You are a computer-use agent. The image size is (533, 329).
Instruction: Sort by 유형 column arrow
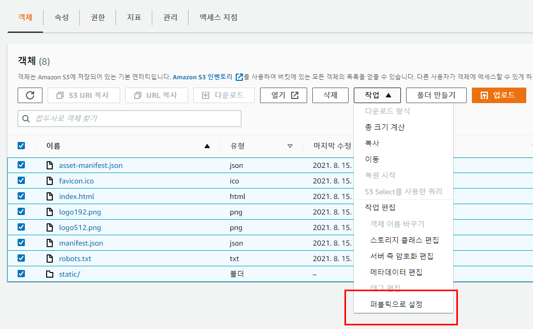[290, 146]
